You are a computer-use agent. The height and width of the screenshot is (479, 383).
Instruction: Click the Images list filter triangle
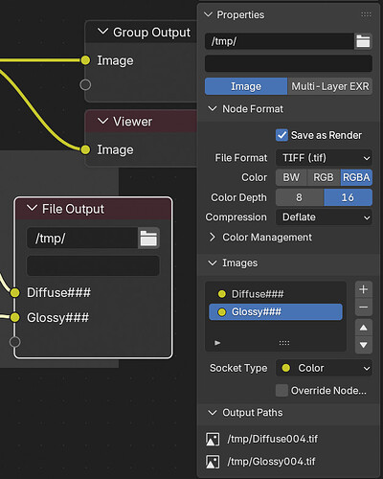coord(217,343)
